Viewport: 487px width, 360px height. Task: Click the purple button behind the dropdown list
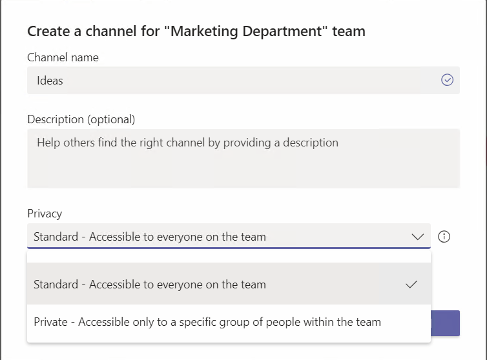445,323
